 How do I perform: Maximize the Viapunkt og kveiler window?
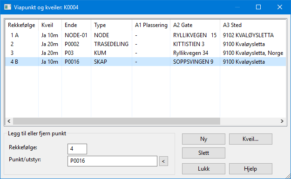pyautogui.click(x=258, y=7)
